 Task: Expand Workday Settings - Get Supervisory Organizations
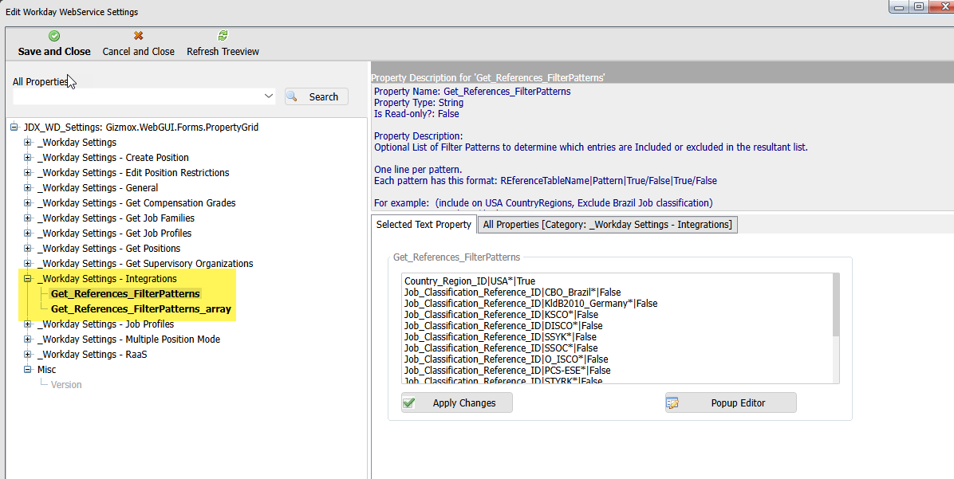(27, 264)
